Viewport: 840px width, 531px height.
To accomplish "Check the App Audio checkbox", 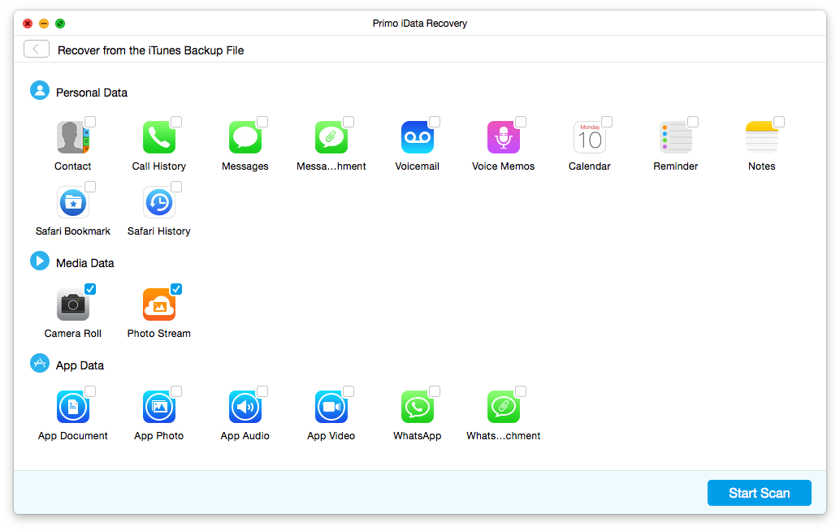I will pyautogui.click(x=262, y=391).
